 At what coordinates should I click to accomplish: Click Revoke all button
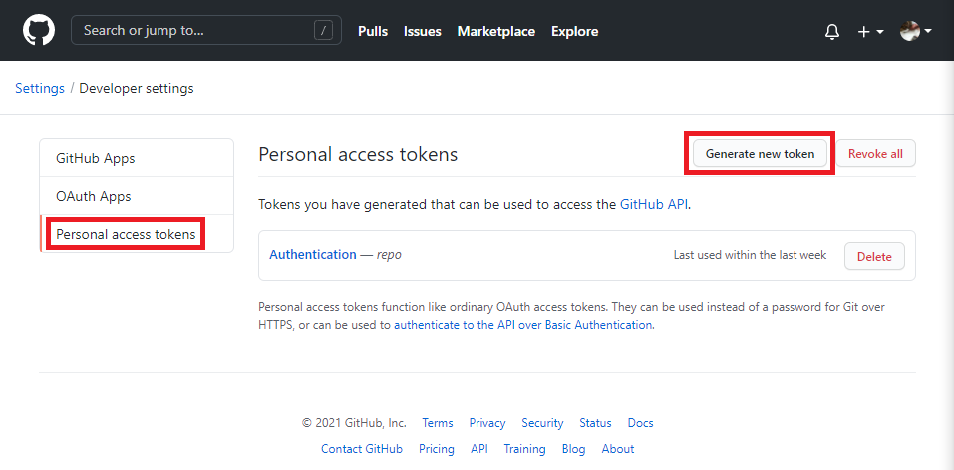click(875, 153)
